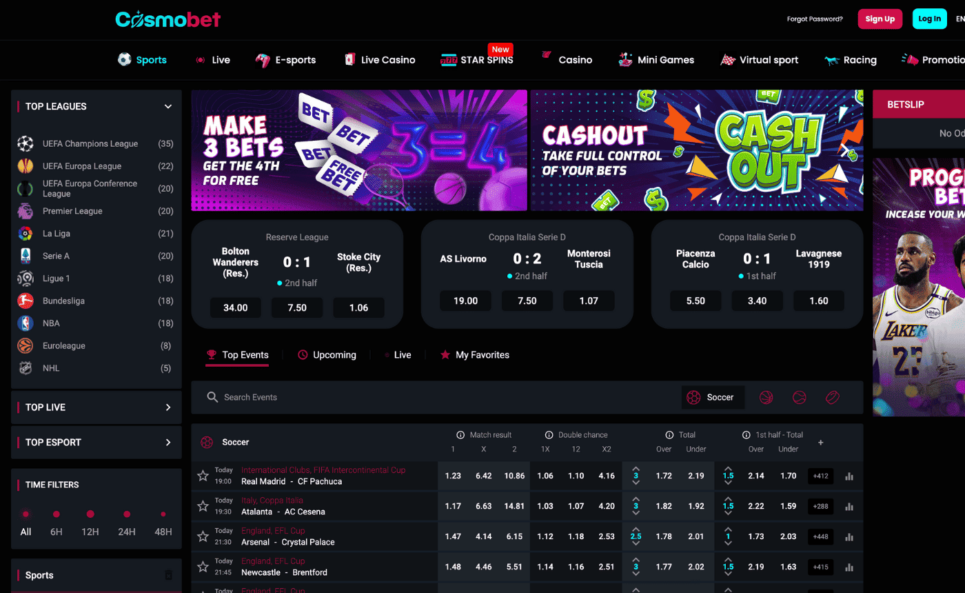Expand +412 markets for Real Madrid match
Image resolution: width=965 pixels, height=593 pixels.
[x=820, y=476]
